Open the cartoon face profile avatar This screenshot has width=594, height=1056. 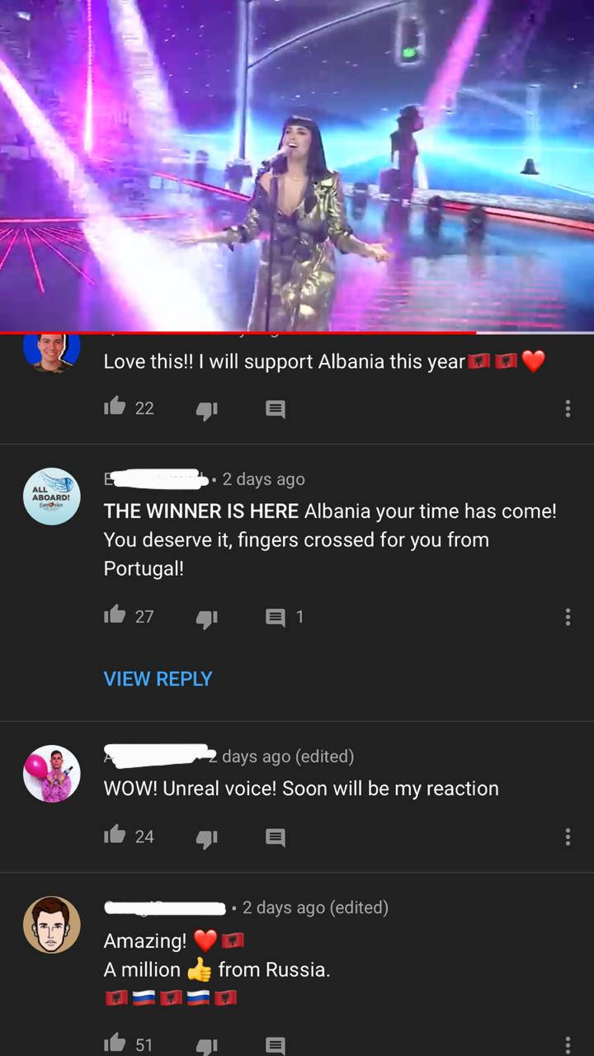pyautogui.click(x=52, y=925)
